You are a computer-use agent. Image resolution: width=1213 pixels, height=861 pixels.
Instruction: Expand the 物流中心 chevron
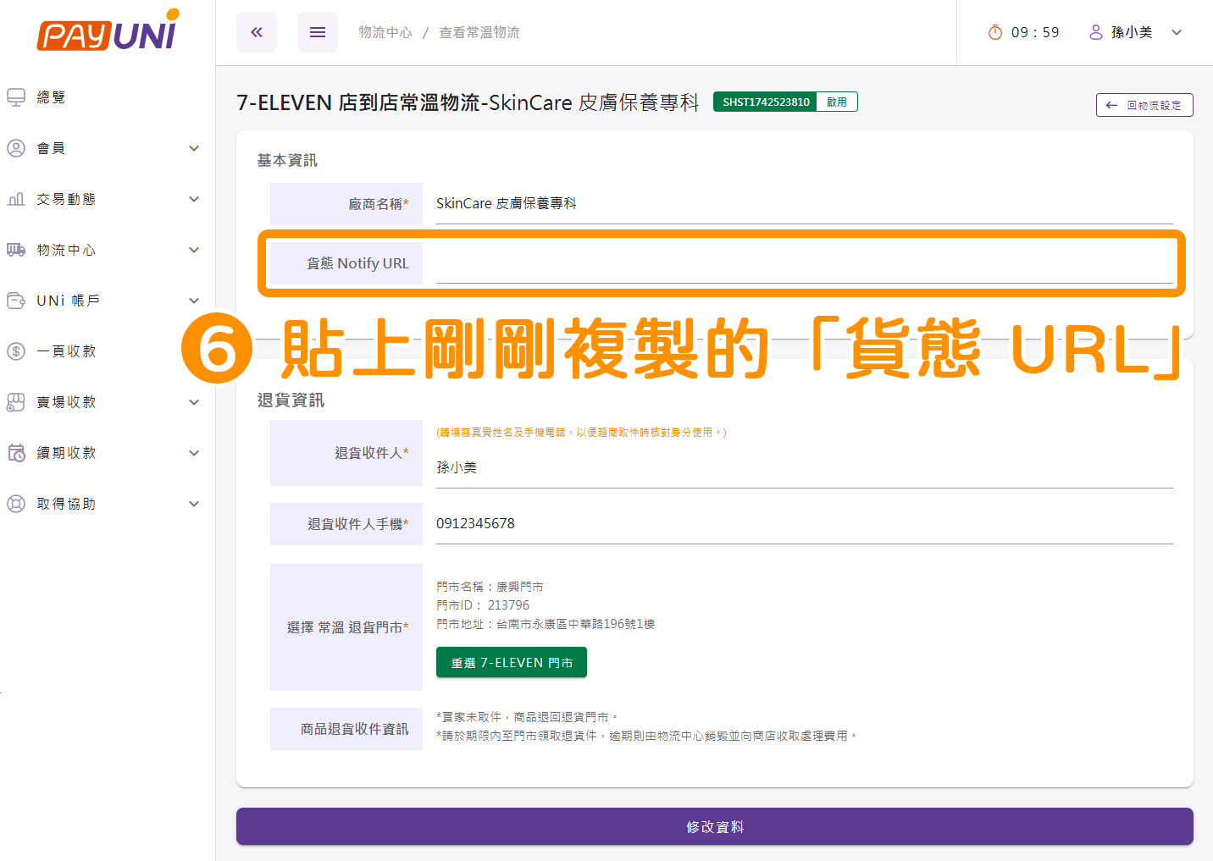pos(194,250)
